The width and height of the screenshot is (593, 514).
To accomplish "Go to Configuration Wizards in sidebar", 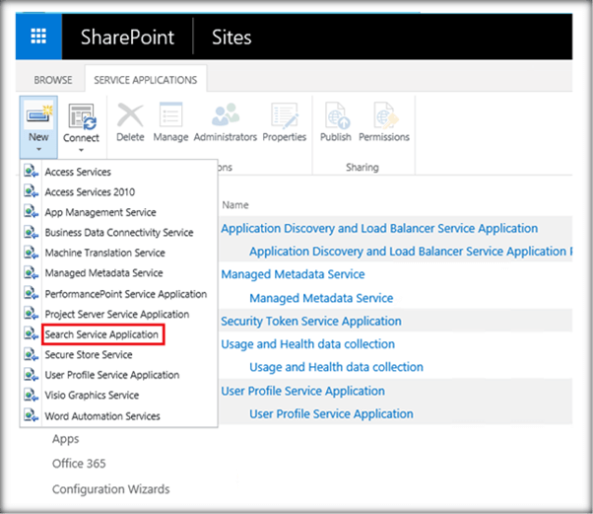I will pyautogui.click(x=110, y=489).
